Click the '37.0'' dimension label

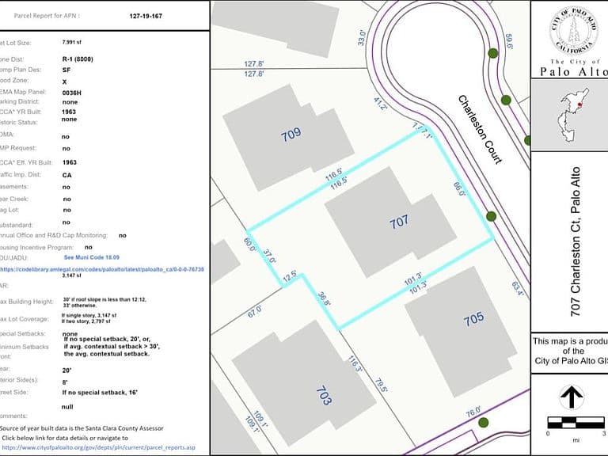coord(269,256)
